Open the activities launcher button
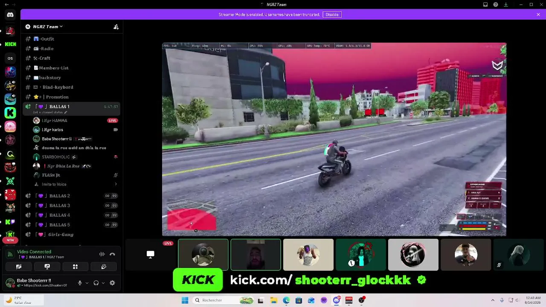The height and width of the screenshot is (307, 546). pyautogui.click(x=75, y=266)
